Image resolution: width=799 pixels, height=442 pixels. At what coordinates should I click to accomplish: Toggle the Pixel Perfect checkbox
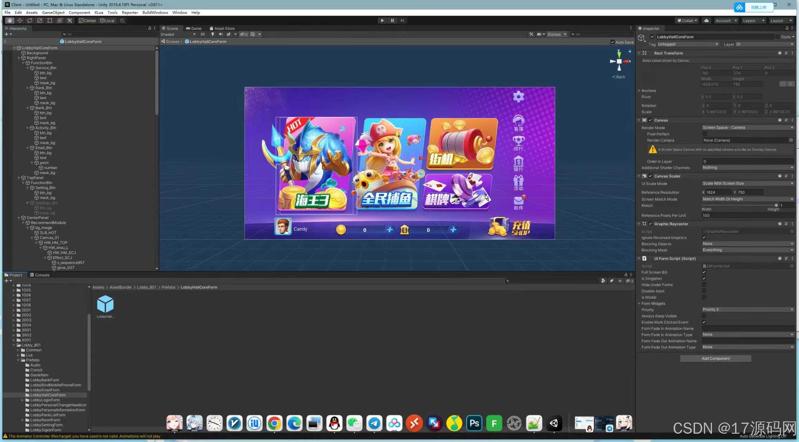tap(704, 134)
